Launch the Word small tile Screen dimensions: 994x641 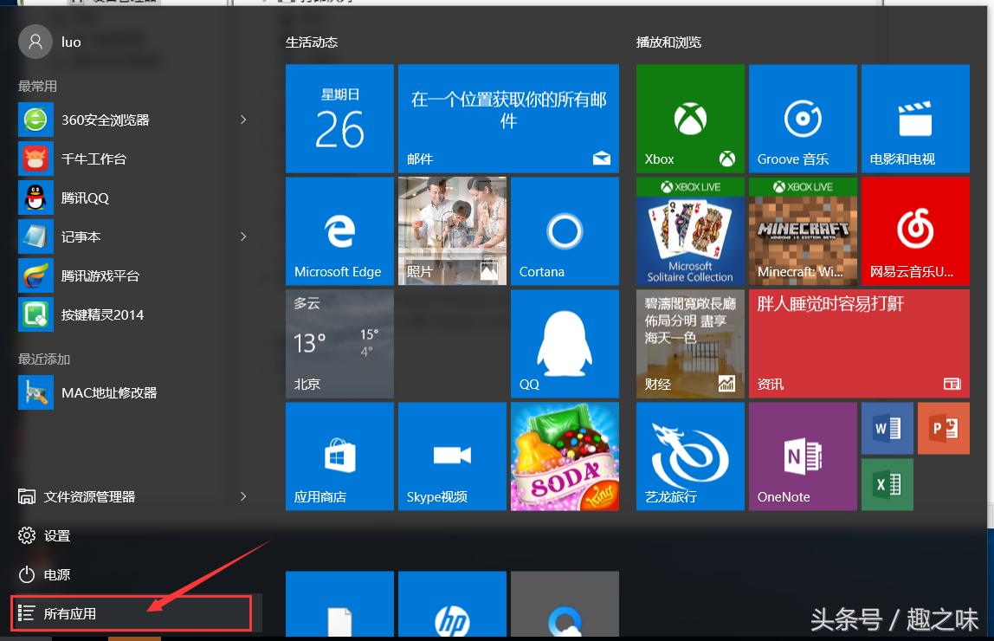[887, 428]
